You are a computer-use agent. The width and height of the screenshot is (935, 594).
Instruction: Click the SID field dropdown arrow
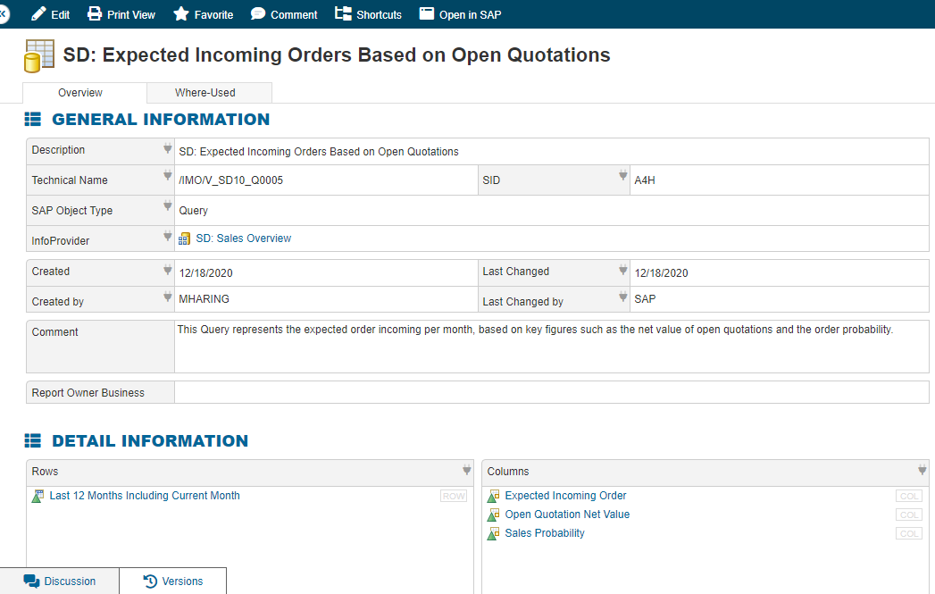[x=623, y=177]
